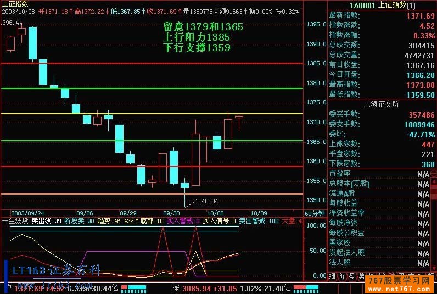Open the 盘 tab in right panel
The height and width of the screenshot is (294, 437).
coord(352,275)
